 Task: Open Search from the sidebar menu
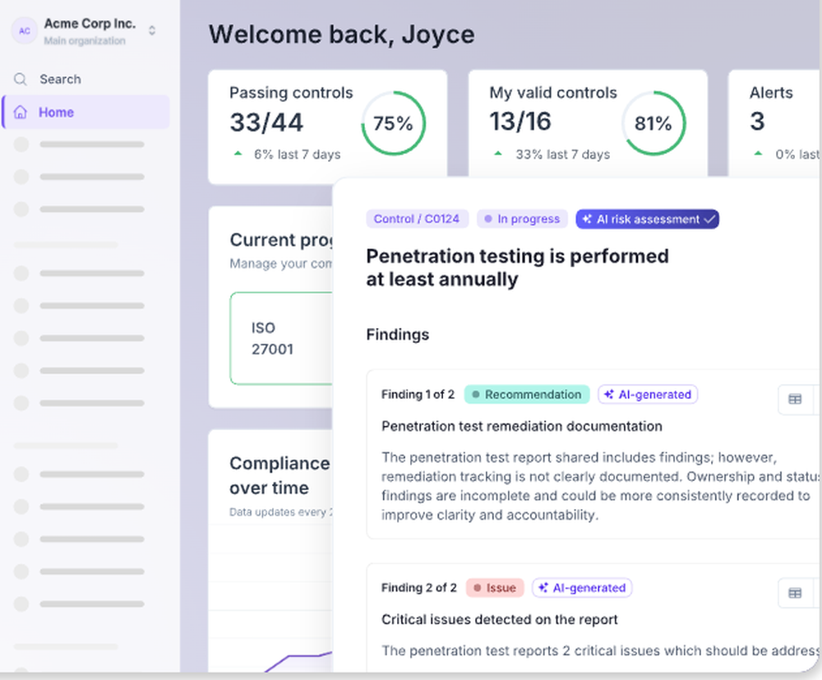point(58,79)
